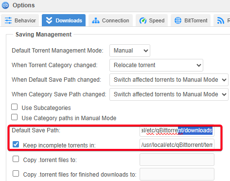
Task: Open Default Torrent Management Mode dropdown
Action: tap(130, 51)
